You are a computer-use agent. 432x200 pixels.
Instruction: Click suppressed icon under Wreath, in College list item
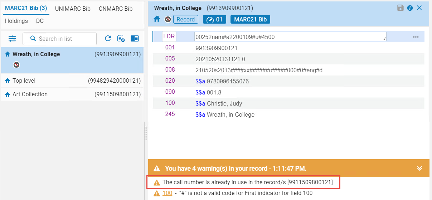coord(16,65)
